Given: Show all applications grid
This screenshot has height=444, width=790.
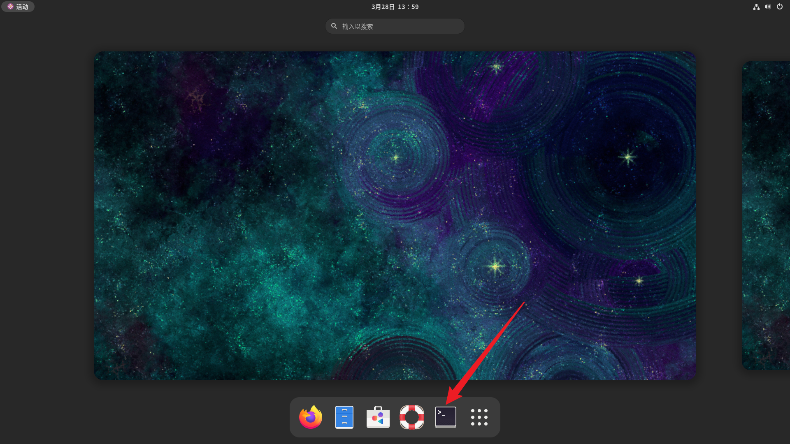Looking at the screenshot, I should 479,417.
